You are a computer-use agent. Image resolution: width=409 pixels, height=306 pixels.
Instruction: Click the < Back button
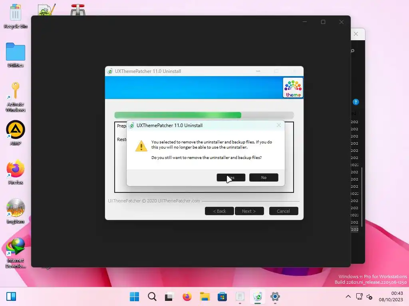219,211
